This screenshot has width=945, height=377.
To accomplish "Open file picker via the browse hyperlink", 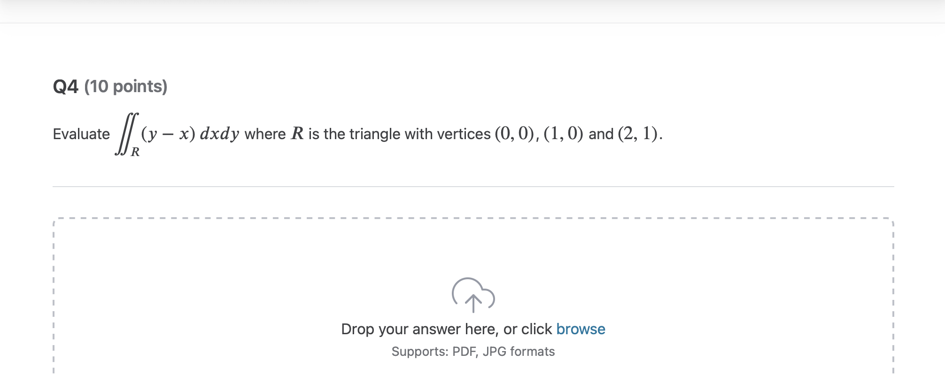I will click(580, 329).
